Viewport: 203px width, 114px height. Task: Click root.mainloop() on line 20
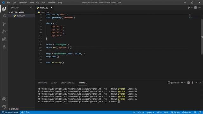tap(55, 63)
